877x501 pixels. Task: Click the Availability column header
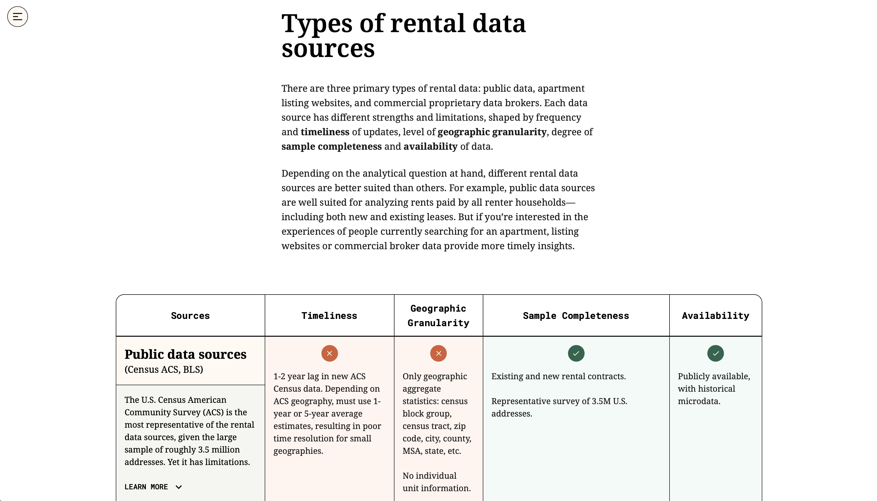pos(715,316)
